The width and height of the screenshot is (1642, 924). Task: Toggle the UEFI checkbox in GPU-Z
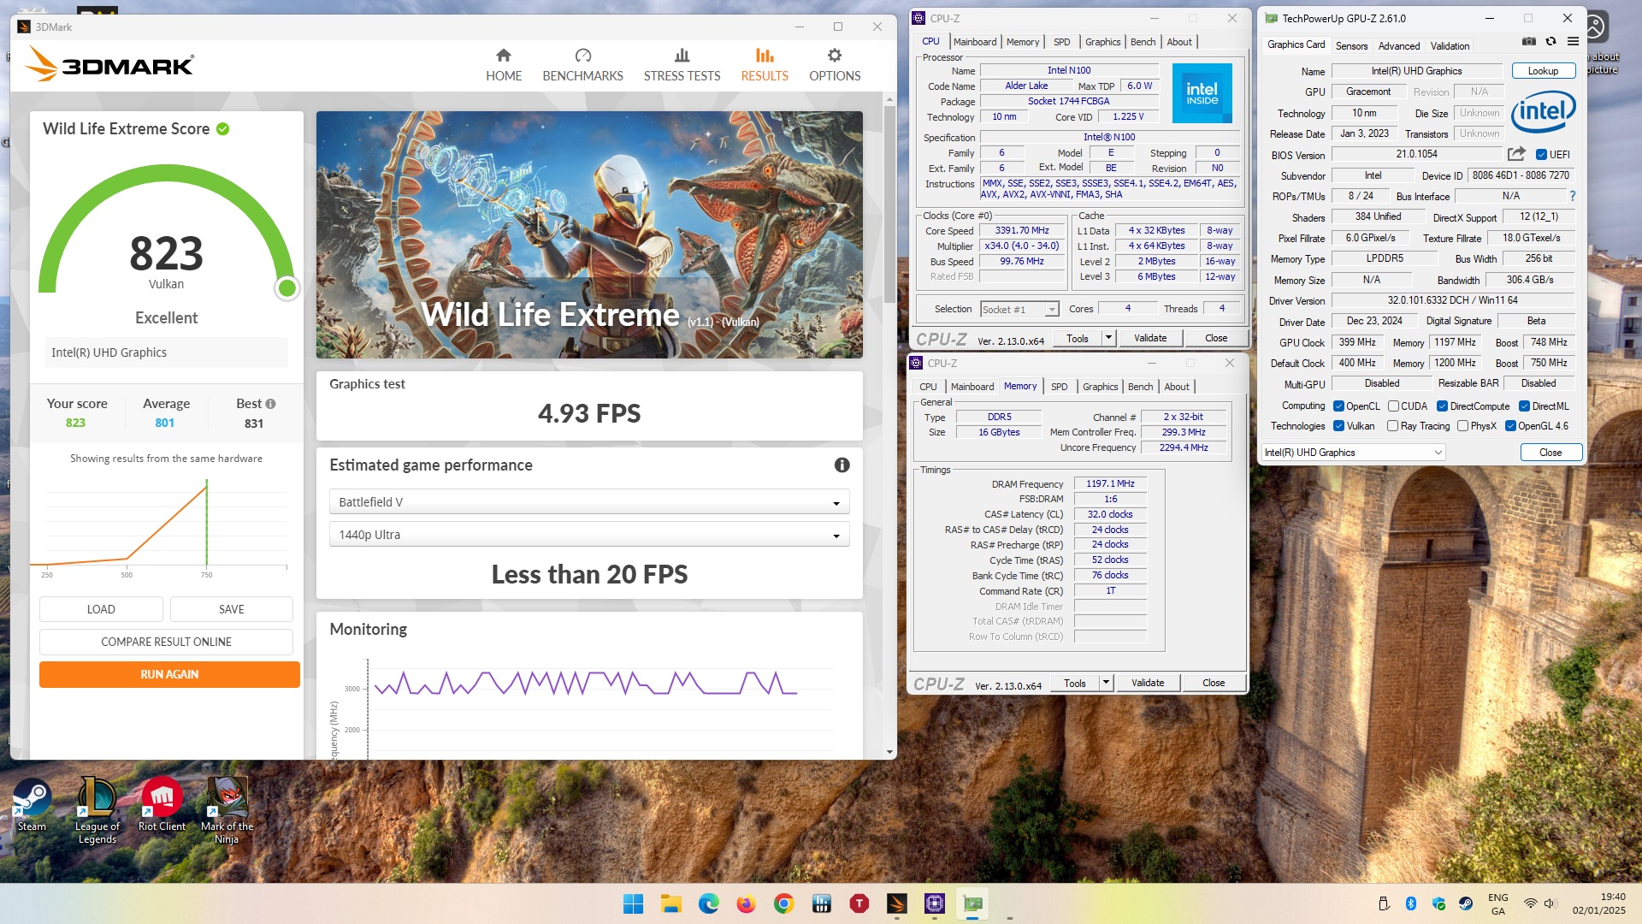[x=1541, y=155]
